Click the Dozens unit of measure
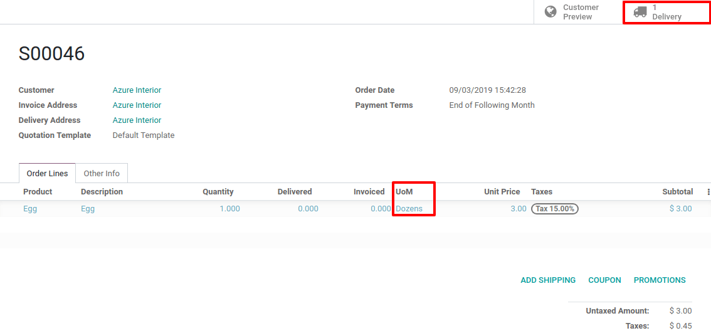This screenshot has width=711, height=333. click(x=409, y=209)
